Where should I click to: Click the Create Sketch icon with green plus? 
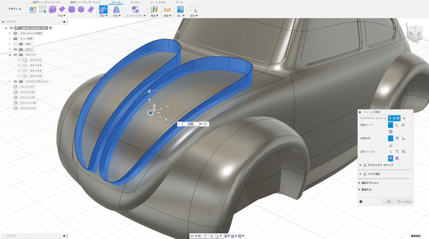point(43,10)
